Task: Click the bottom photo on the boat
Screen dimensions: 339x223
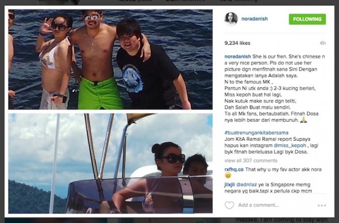Action: (x=110, y=163)
